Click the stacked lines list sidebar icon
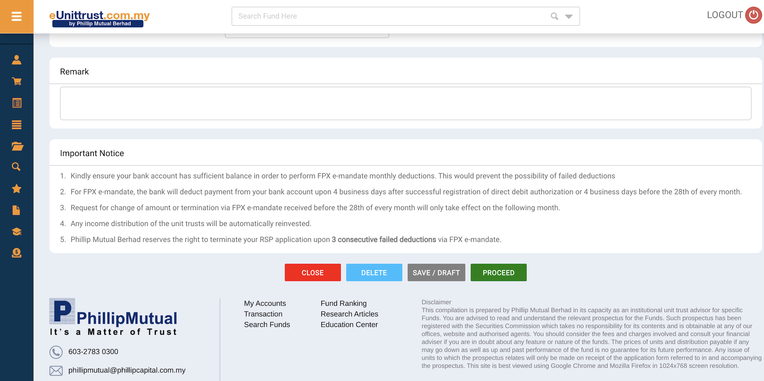Image resolution: width=764 pixels, height=381 pixels. tap(17, 125)
